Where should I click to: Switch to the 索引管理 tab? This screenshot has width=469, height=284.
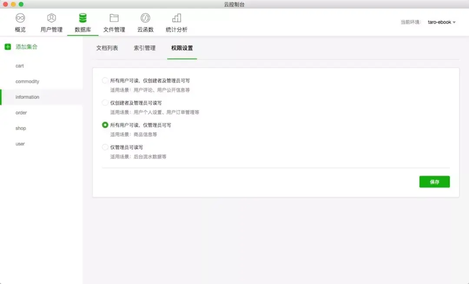point(145,48)
